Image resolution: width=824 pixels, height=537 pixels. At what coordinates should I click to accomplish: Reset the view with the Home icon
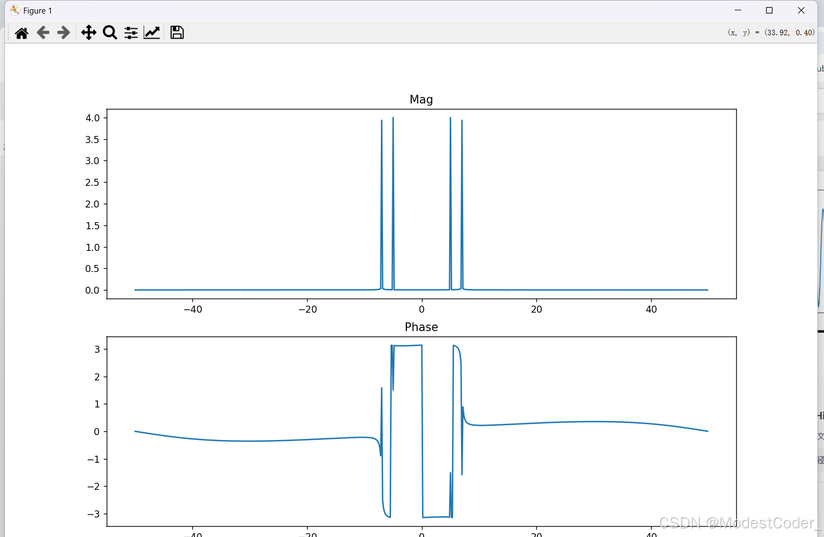(x=22, y=33)
